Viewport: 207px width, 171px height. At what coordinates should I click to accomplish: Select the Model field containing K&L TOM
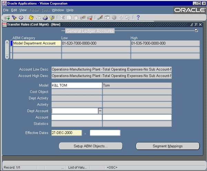click(77, 85)
